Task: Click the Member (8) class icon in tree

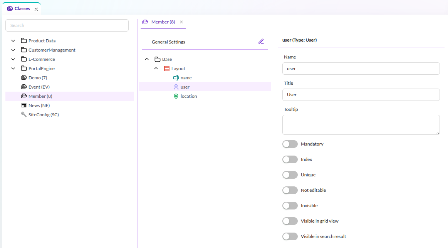Action: [x=24, y=96]
